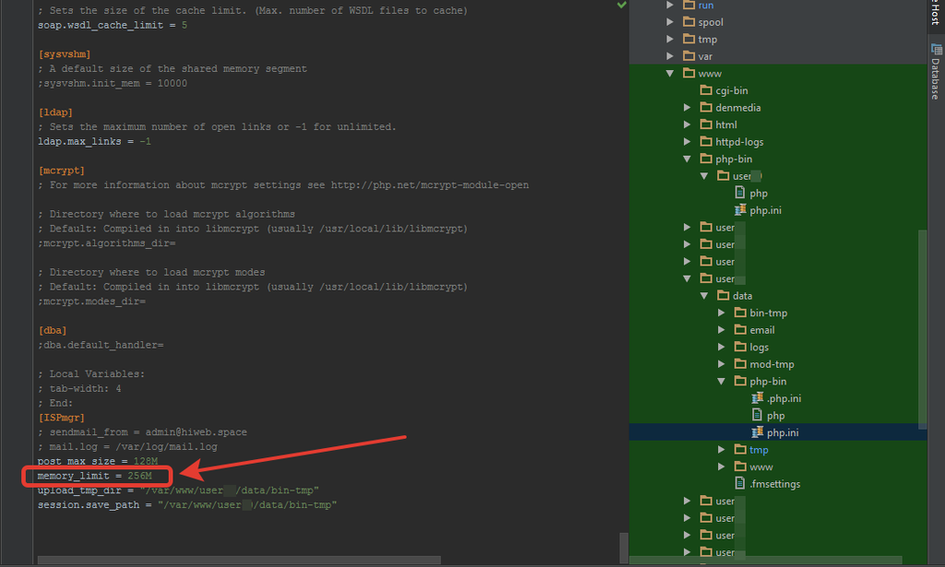This screenshot has height=567, width=945.
Task: Select the .php.ini file name
Action: pos(784,398)
